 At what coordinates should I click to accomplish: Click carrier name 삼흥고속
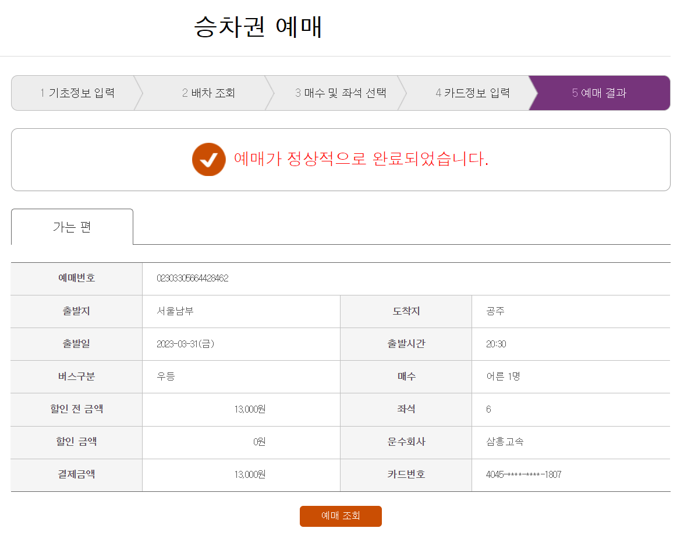505,442
